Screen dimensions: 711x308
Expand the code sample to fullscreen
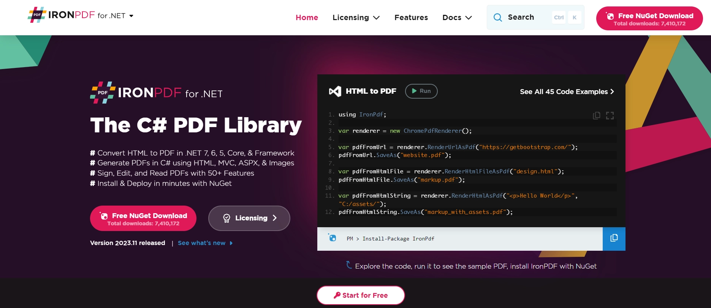(610, 116)
